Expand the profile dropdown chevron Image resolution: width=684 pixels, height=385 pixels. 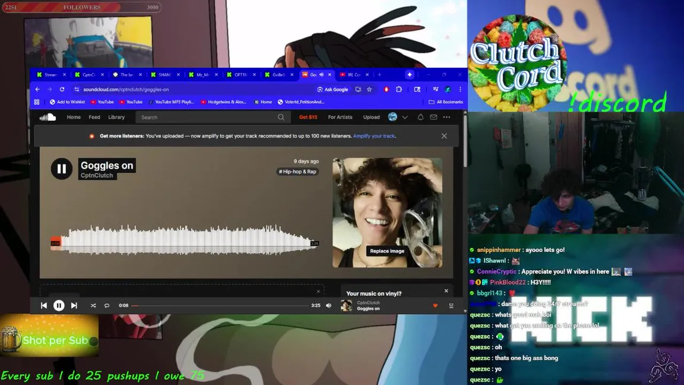(405, 117)
